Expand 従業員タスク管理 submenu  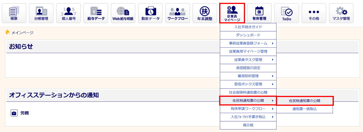click(x=248, y=60)
